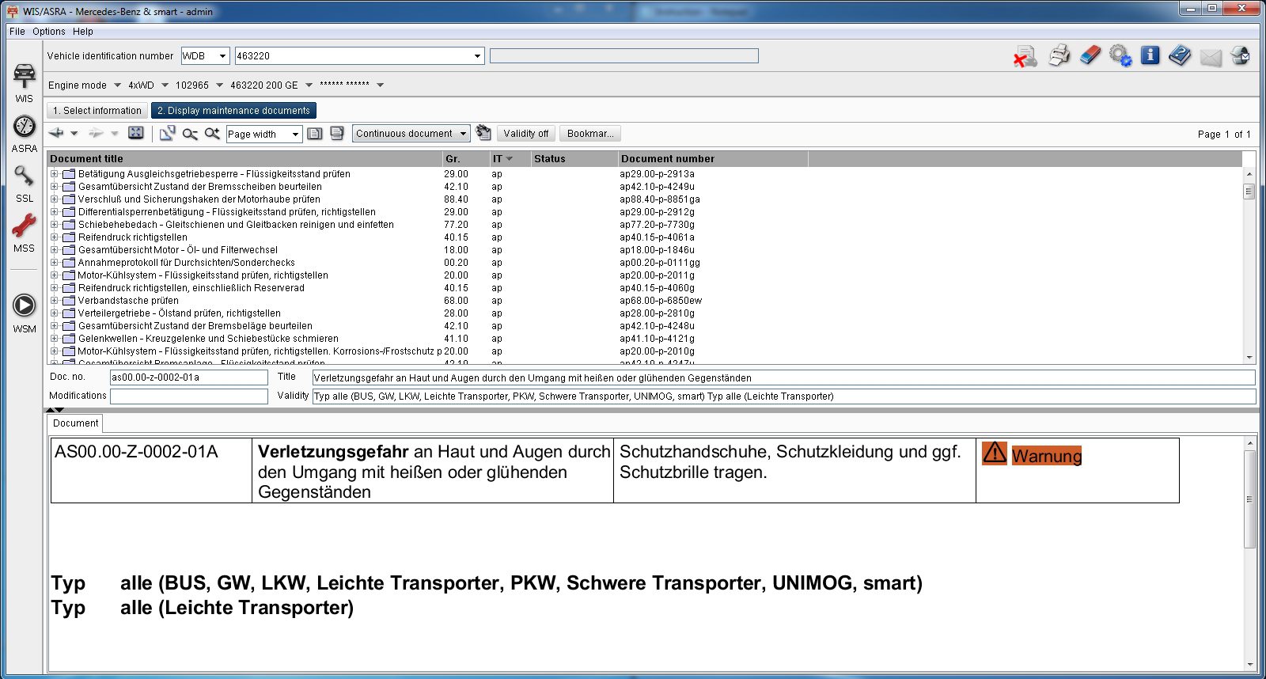Open settings via the gears icon
1266x679 pixels.
(1120, 56)
